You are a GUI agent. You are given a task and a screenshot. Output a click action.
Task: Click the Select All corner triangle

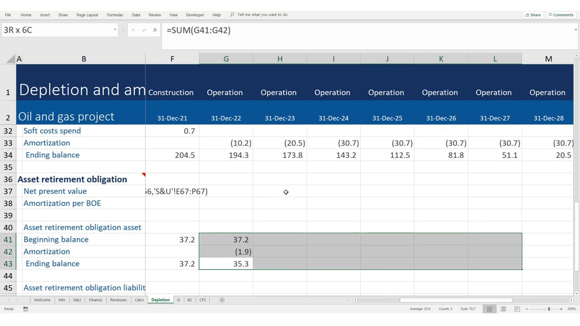click(x=12, y=59)
